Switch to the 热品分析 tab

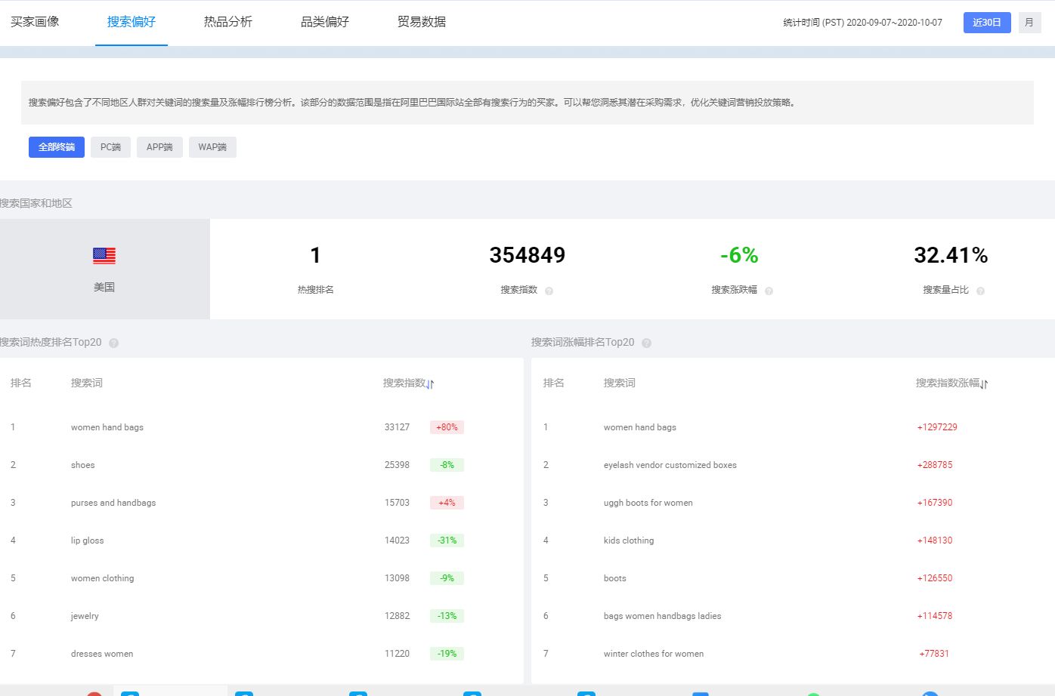click(x=227, y=22)
